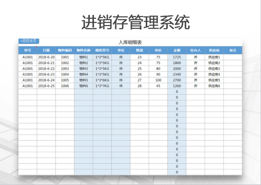Click the 物料1 name cell
The image size is (261, 185).
pyautogui.click(x=84, y=57)
